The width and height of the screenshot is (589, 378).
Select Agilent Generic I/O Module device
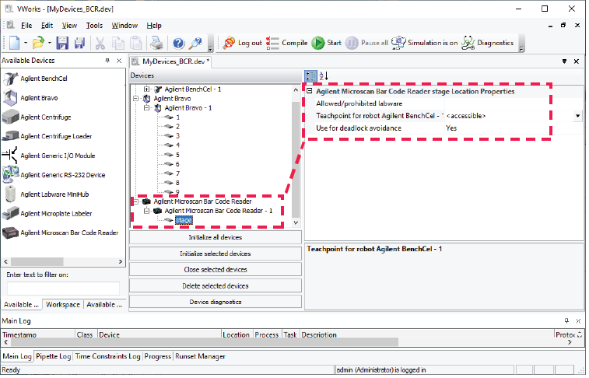pos(49,156)
